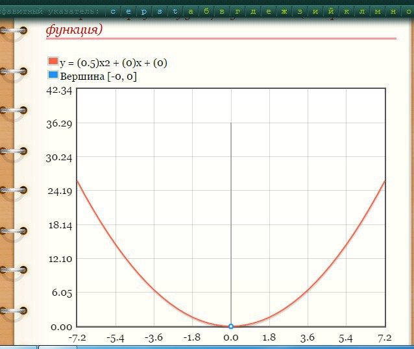Click blue legend swatch for Вершина
Viewport: 414px width, 349px height.
(53, 75)
